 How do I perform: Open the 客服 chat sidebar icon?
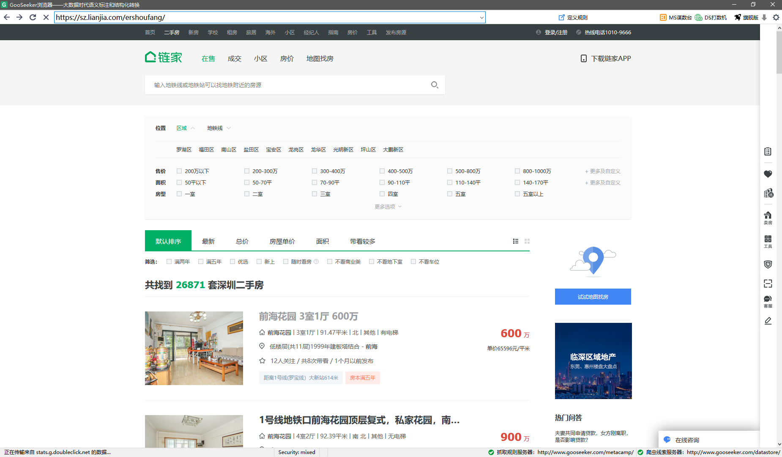(x=768, y=302)
